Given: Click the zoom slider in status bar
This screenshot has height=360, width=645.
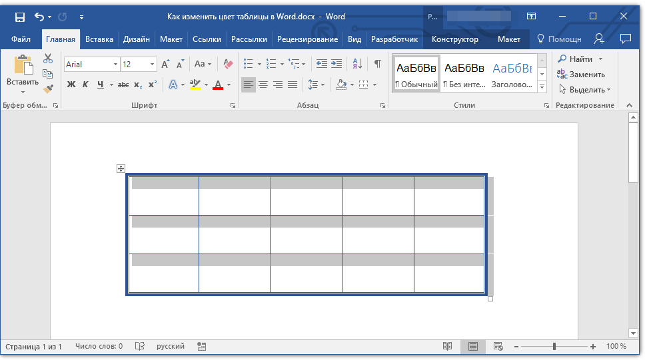Looking at the screenshot, I should click(x=554, y=347).
